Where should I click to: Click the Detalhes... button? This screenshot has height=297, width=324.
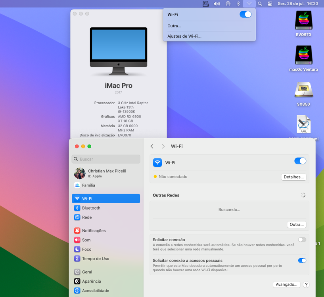tap(293, 177)
